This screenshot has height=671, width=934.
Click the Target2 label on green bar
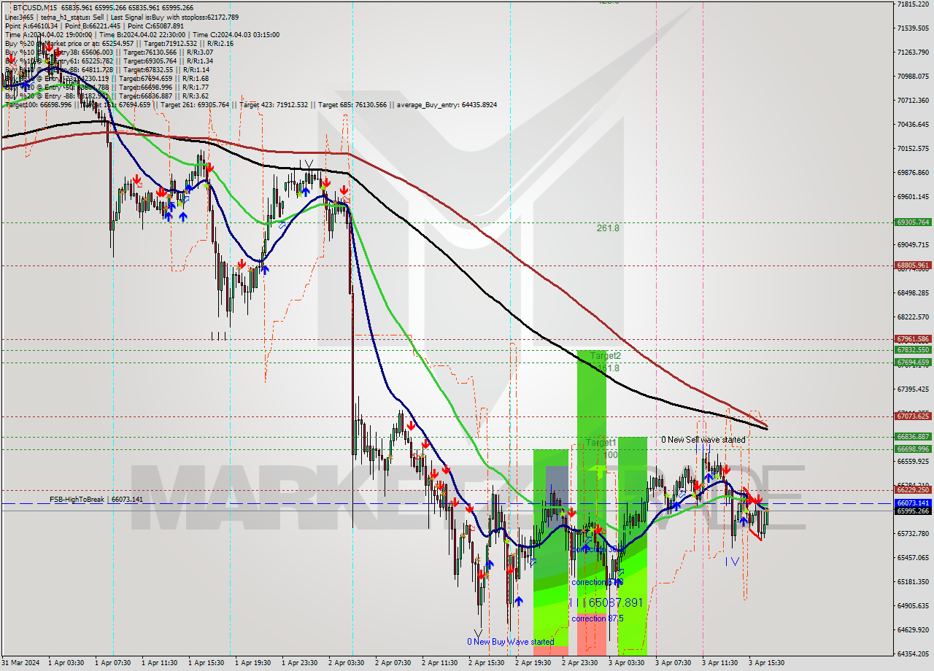pos(606,356)
